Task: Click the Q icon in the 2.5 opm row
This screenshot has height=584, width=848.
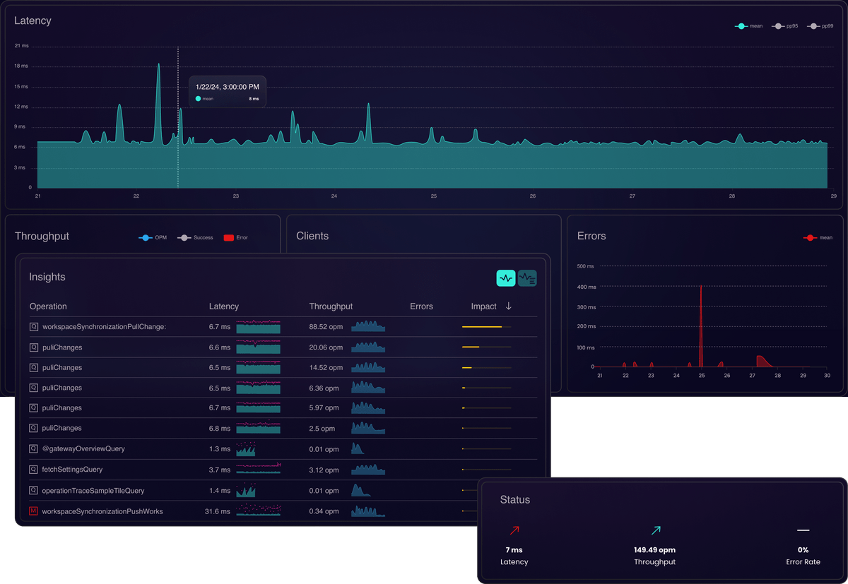Action: pos(33,428)
